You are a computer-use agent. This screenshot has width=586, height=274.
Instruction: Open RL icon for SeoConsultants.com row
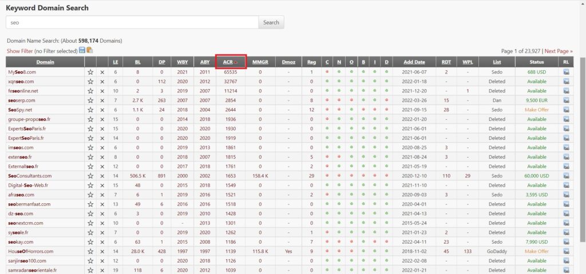[566, 176]
